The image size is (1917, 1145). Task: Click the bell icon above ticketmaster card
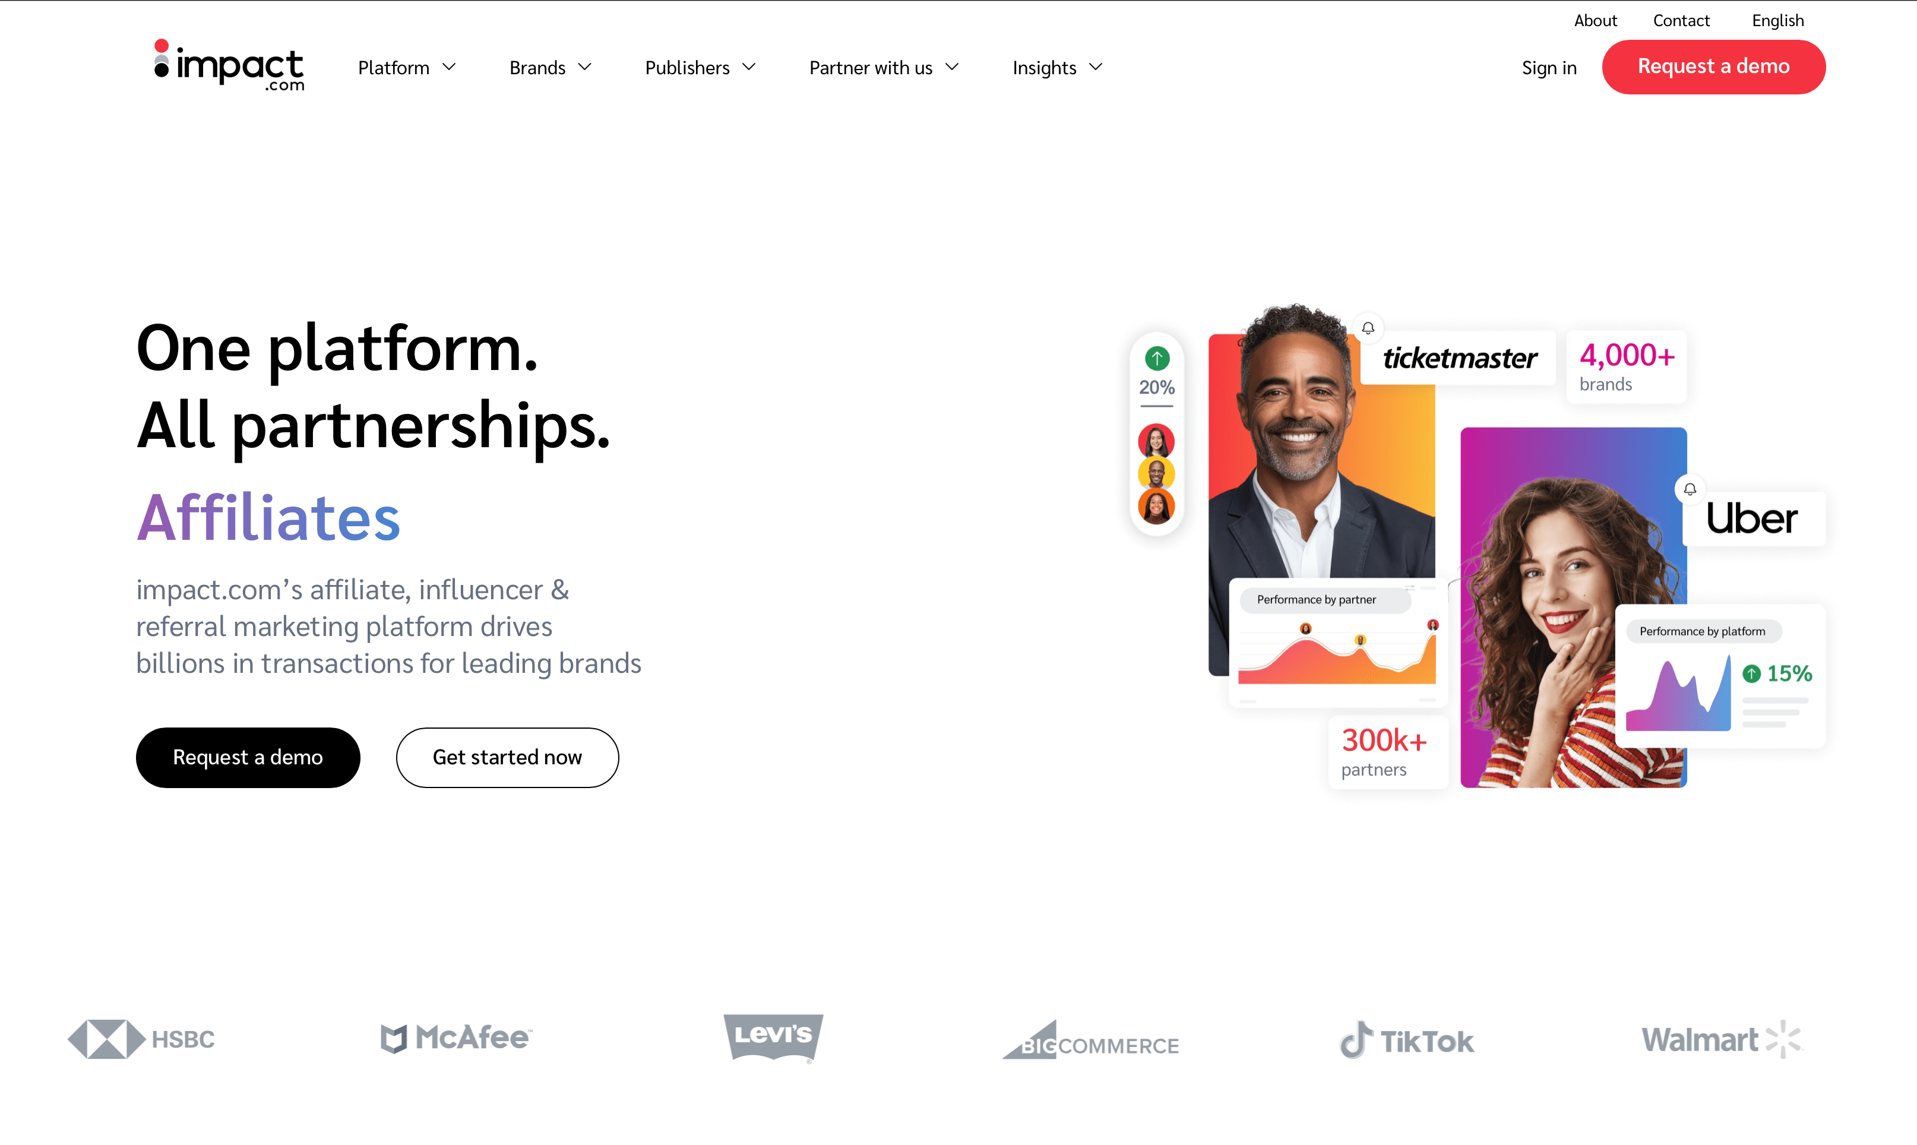tap(1368, 328)
